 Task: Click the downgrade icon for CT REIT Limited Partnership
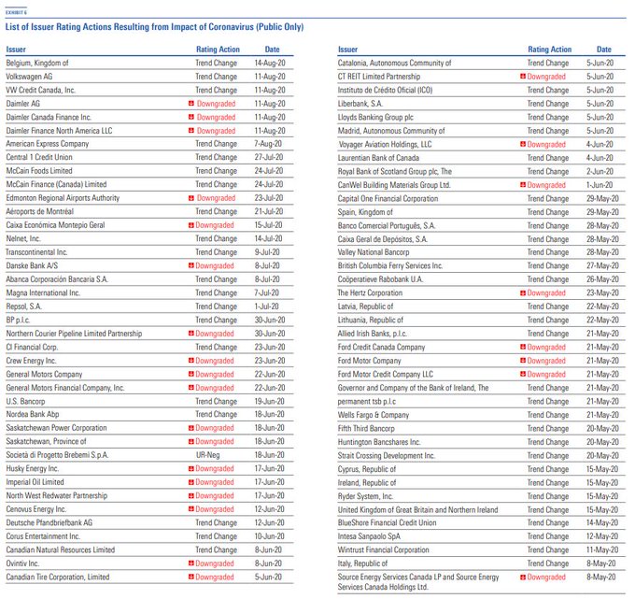pyautogui.click(x=523, y=77)
